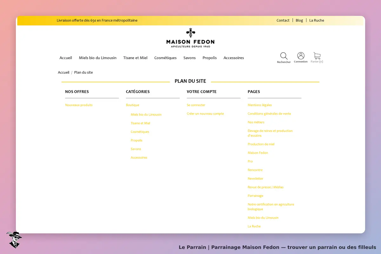Open Élevage de reines et production d'essaims
The height and width of the screenshot is (254, 381).
tap(270, 133)
